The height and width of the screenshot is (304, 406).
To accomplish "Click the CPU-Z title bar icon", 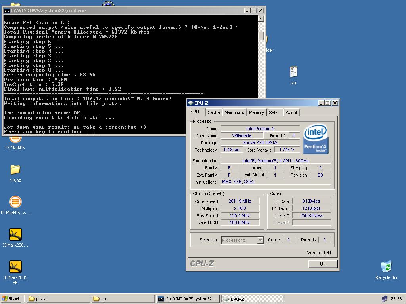I will click(x=191, y=103).
